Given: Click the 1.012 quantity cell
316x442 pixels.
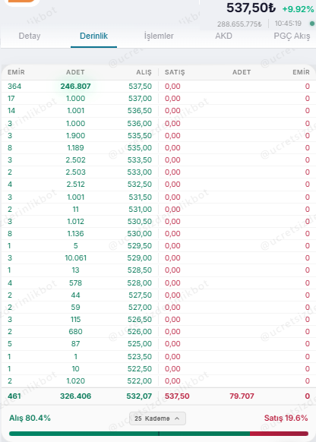Looking at the screenshot, I should click(x=75, y=221).
